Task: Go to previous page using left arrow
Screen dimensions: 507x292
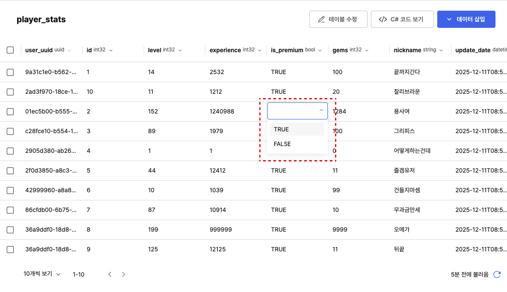Action: pos(110,274)
